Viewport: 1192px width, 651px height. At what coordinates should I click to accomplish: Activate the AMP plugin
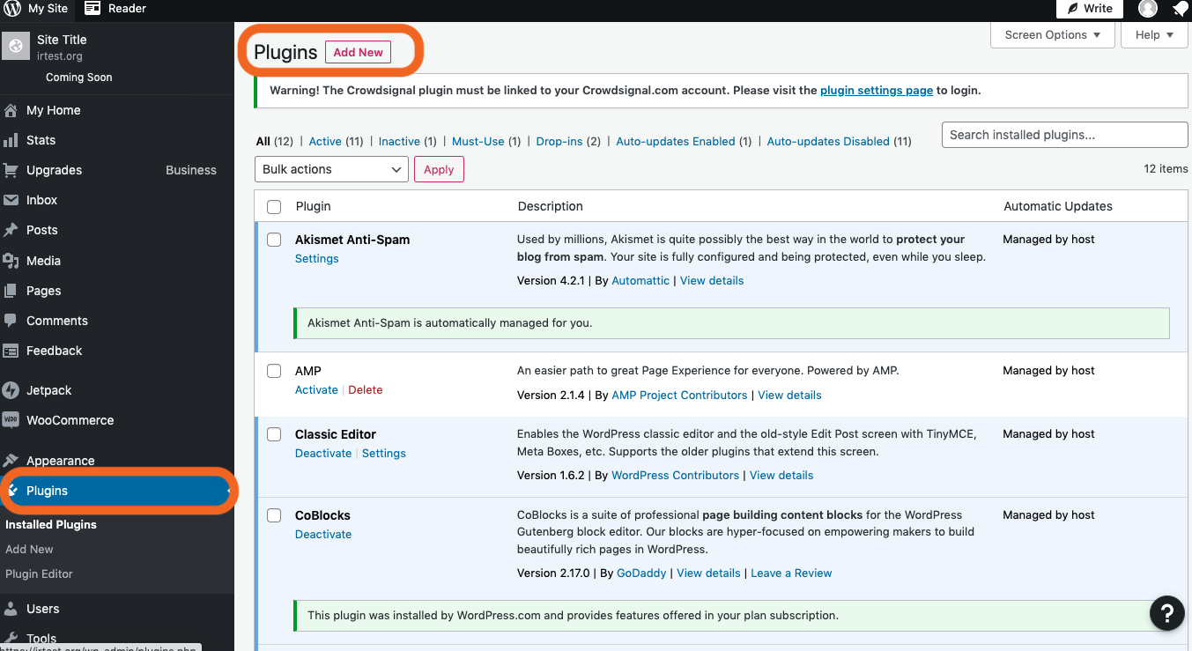tap(316, 390)
